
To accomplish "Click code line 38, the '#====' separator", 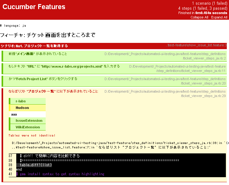I will tap(99, 161).
